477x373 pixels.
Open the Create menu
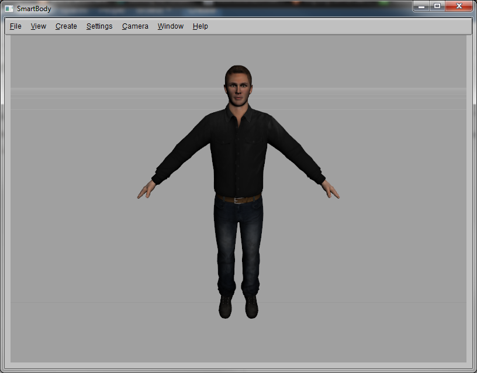(x=66, y=26)
